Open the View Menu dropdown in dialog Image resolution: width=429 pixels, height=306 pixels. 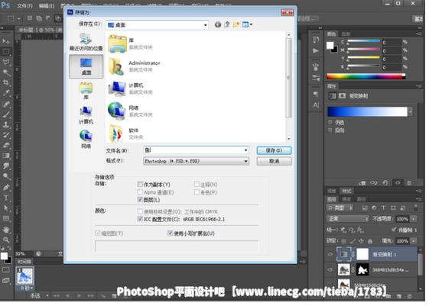[247, 25]
